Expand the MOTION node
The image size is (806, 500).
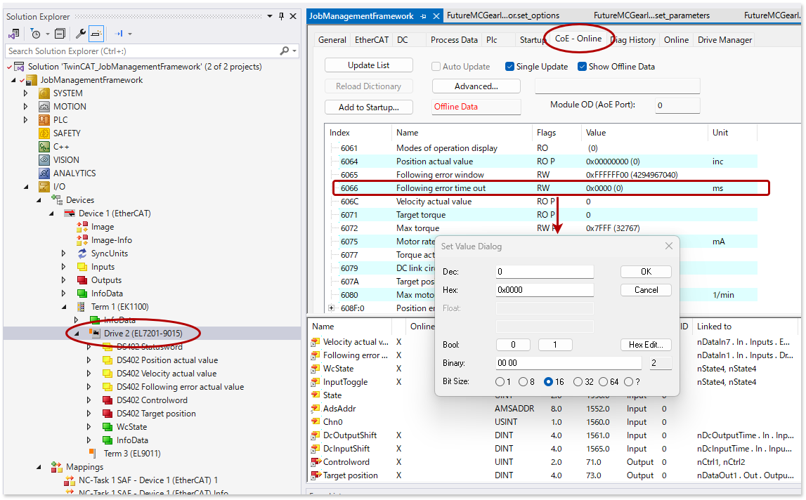[x=26, y=106]
